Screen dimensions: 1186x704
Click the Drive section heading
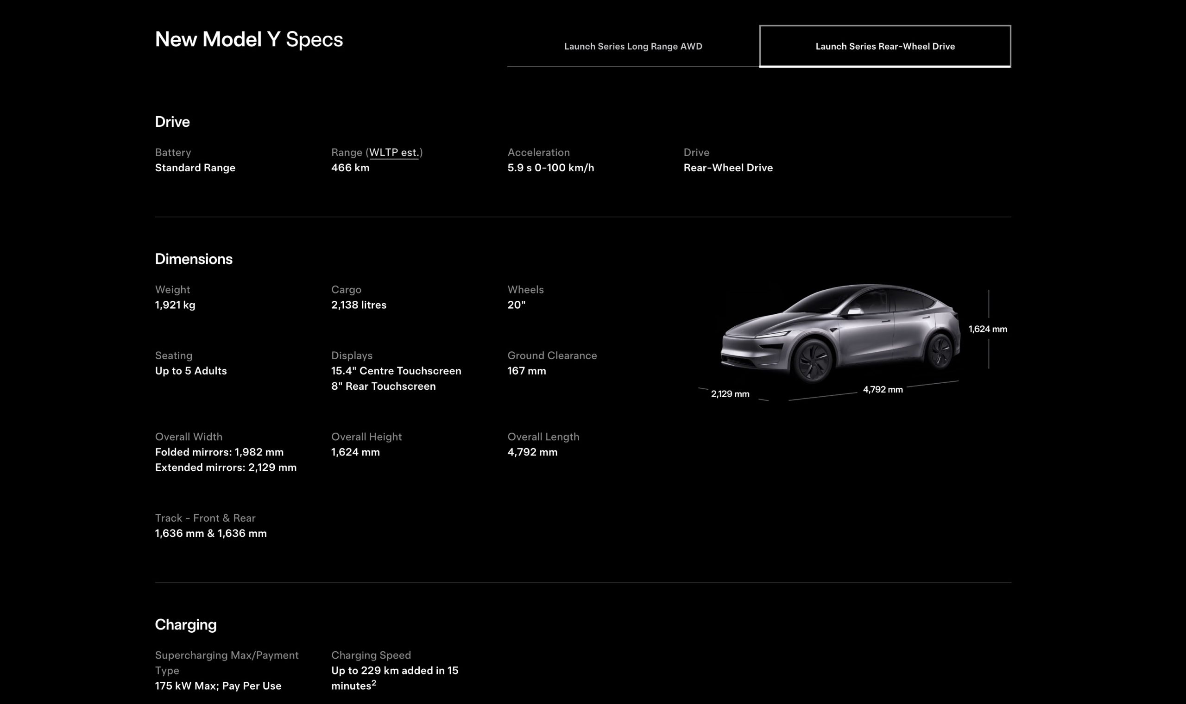coord(172,122)
